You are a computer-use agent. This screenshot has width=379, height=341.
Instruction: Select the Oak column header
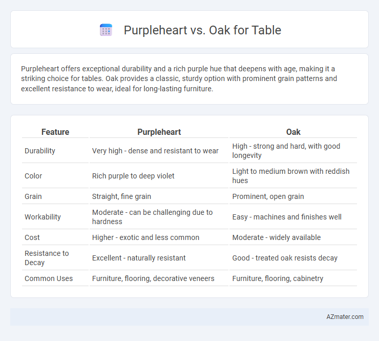[293, 132]
